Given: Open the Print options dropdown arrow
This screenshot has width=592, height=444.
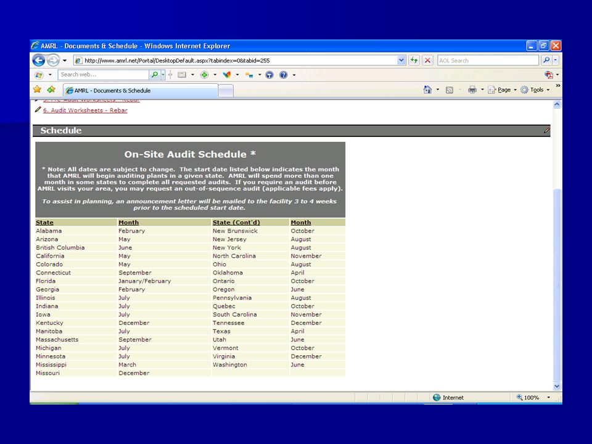Looking at the screenshot, I should [482, 90].
